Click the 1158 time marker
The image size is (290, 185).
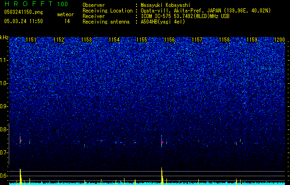pos(224,40)
